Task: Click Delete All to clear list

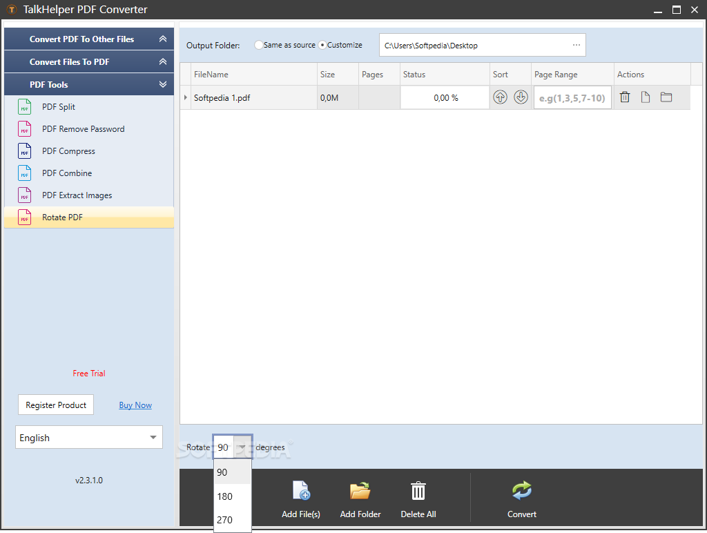Action: coord(418,499)
